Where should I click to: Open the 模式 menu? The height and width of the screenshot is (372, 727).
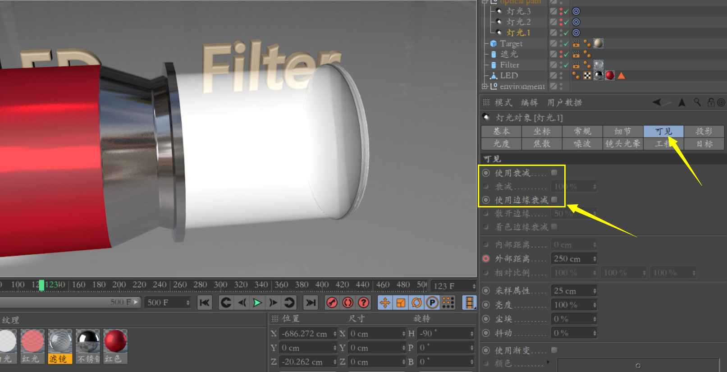pos(503,102)
